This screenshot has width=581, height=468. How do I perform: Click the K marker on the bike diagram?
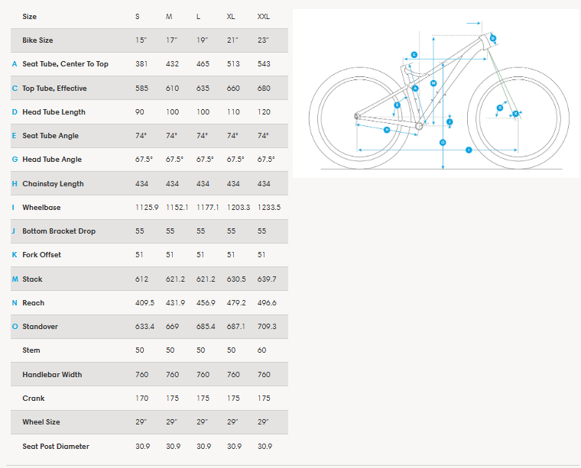point(516,114)
